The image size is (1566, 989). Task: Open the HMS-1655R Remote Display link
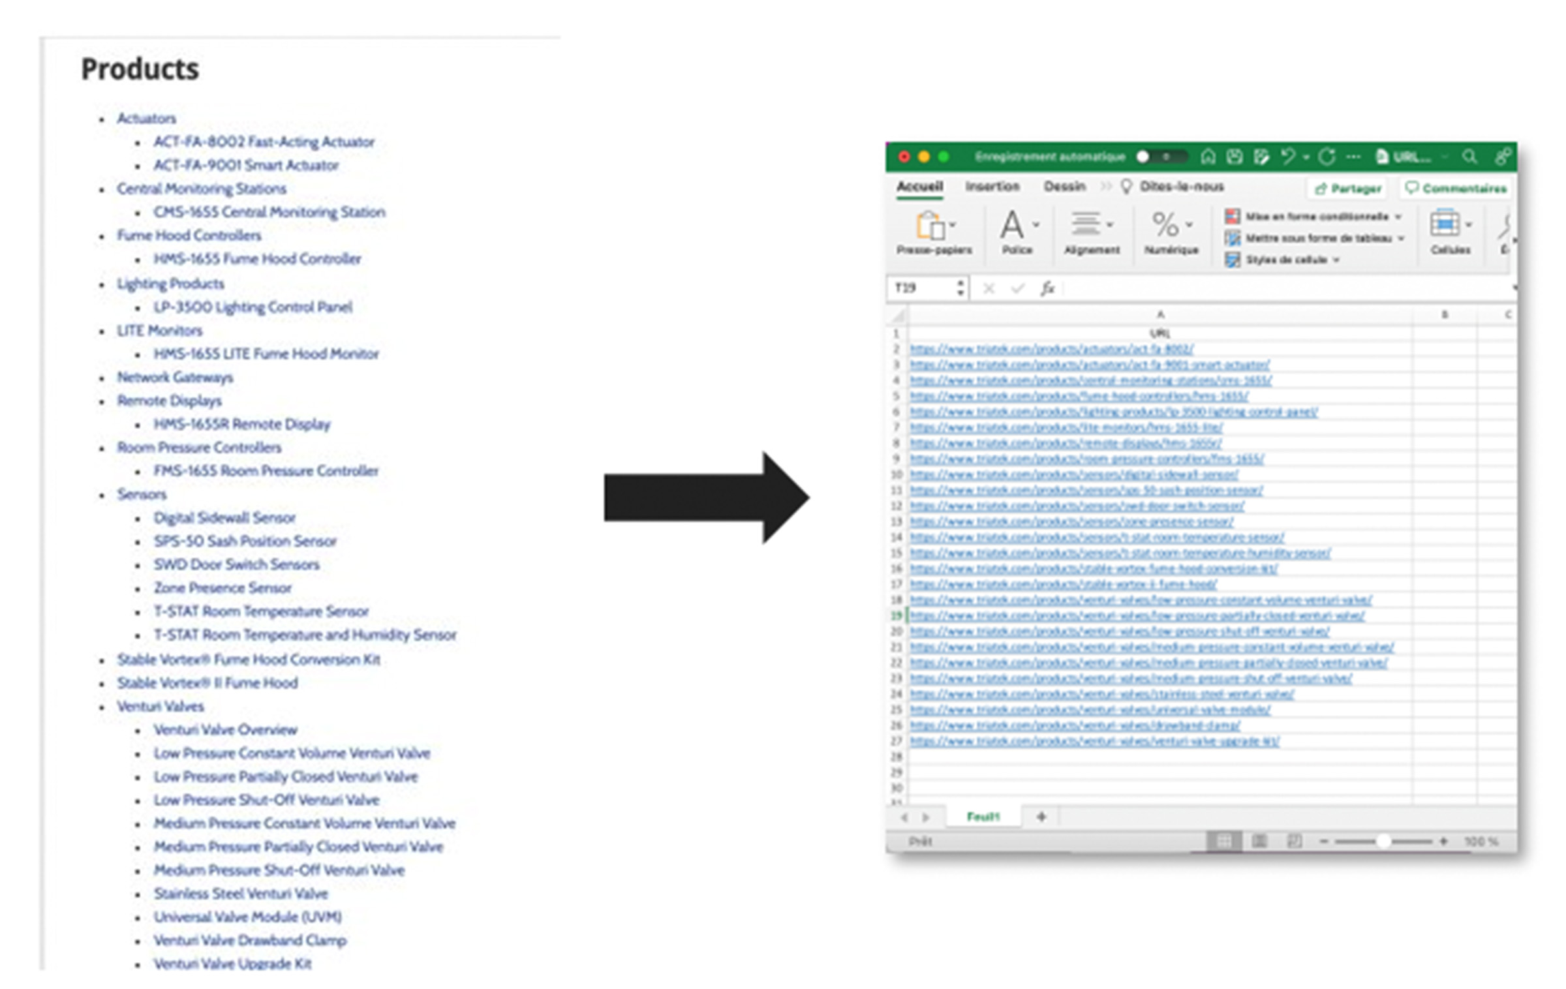click(x=241, y=424)
